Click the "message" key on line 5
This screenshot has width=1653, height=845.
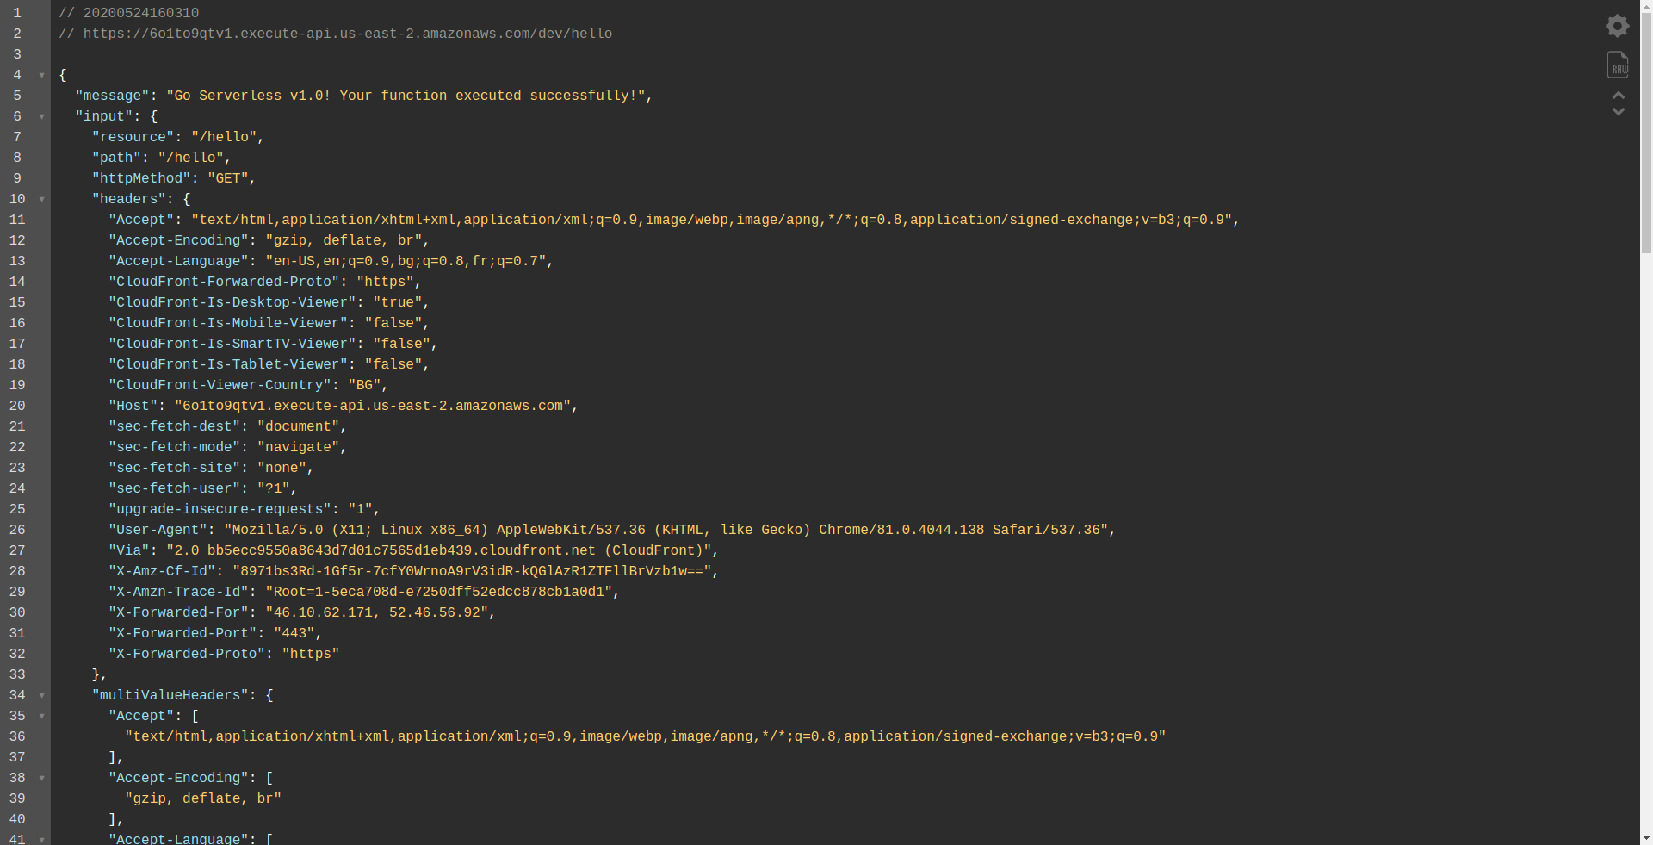112,96
